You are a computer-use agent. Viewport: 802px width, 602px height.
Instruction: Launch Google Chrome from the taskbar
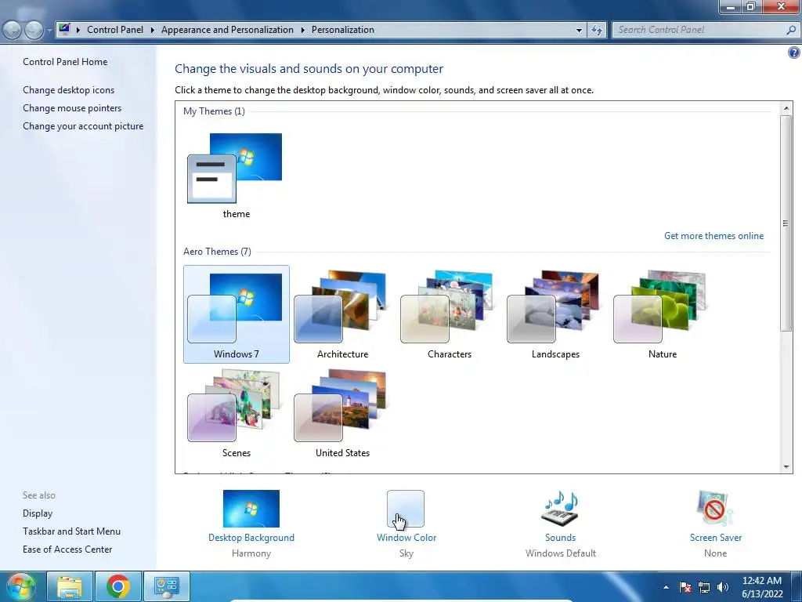point(118,586)
